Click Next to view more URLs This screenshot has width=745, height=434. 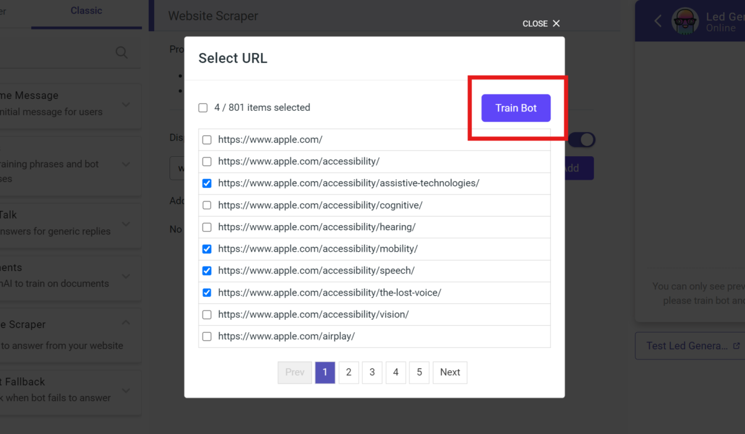pyautogui.click(x=450, y=372)
